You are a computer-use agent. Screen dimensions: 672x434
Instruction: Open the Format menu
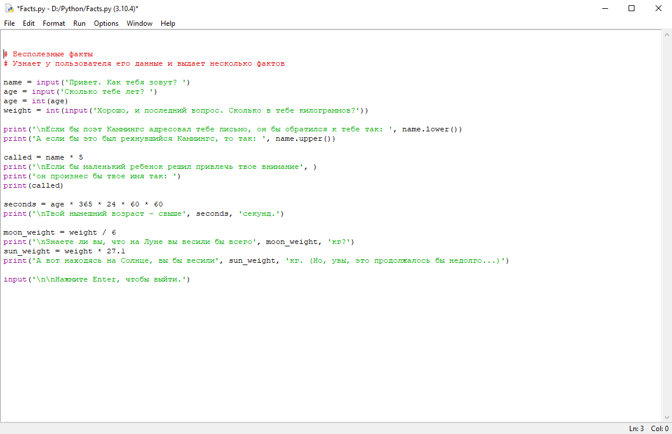54,23
